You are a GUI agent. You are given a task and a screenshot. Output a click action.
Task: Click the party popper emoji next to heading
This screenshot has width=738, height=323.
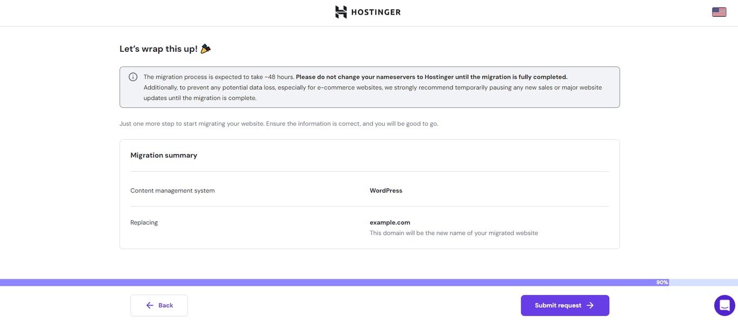205,48
